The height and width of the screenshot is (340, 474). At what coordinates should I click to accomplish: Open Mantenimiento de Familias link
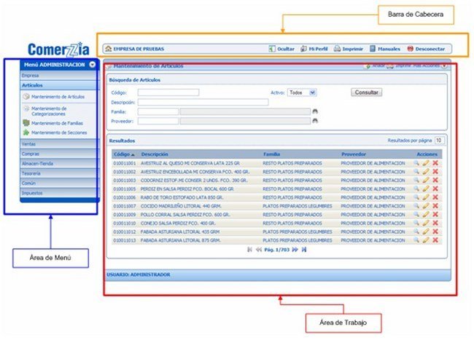[58, 123]
